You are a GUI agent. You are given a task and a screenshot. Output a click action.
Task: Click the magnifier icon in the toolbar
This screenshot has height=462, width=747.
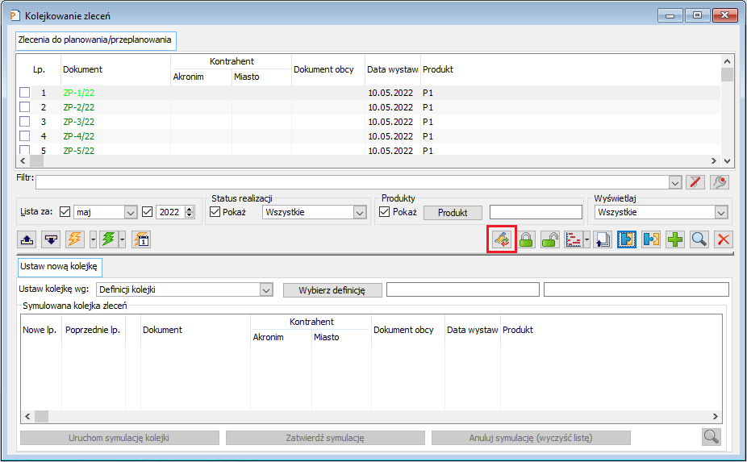pos(699,239)
